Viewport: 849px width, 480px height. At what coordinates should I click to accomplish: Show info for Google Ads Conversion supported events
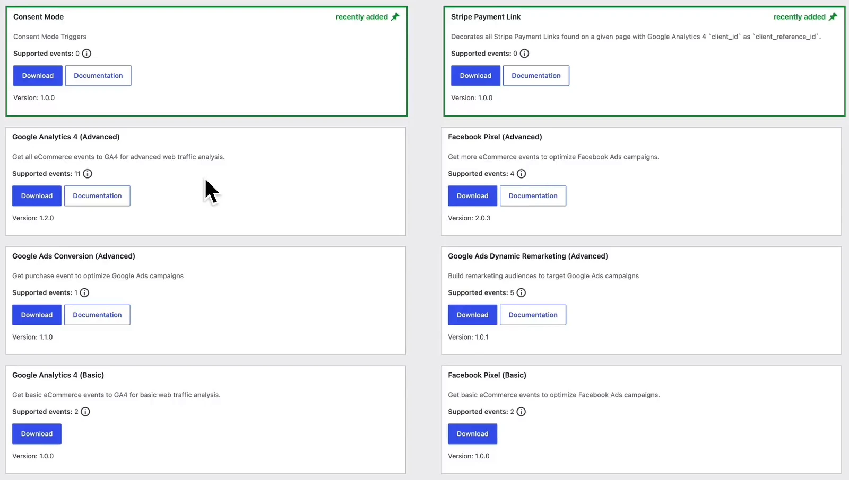[x=84, y=292]
